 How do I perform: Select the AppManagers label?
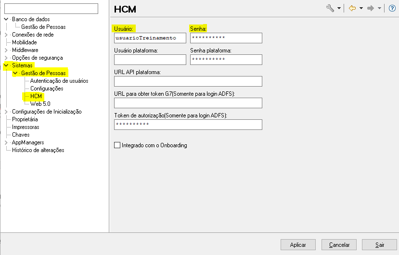[x=28, y=142]
